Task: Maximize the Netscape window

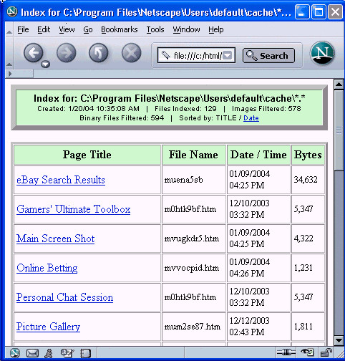Action: pyautogui.click(x=319, y=11)
